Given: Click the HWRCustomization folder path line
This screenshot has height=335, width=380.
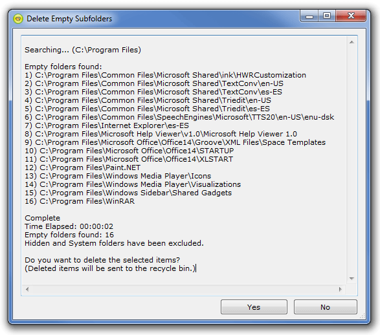Looking at the screenshot, I should [165, 75].
